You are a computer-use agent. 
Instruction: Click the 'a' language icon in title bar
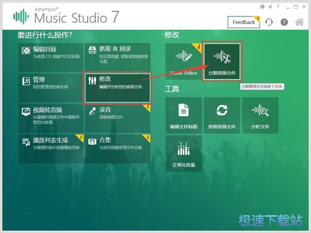[x=270, y=7]
